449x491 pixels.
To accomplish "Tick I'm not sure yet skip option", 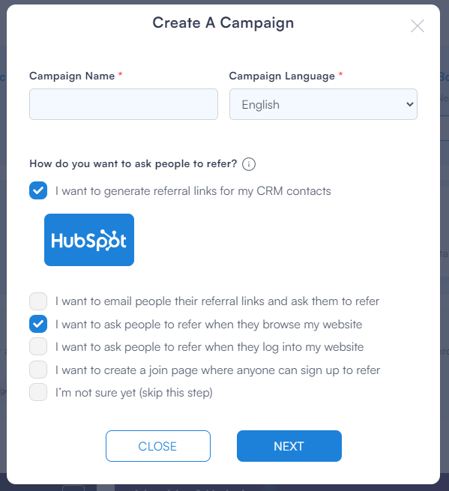I will pyautogui.click(x=38, y=392).
